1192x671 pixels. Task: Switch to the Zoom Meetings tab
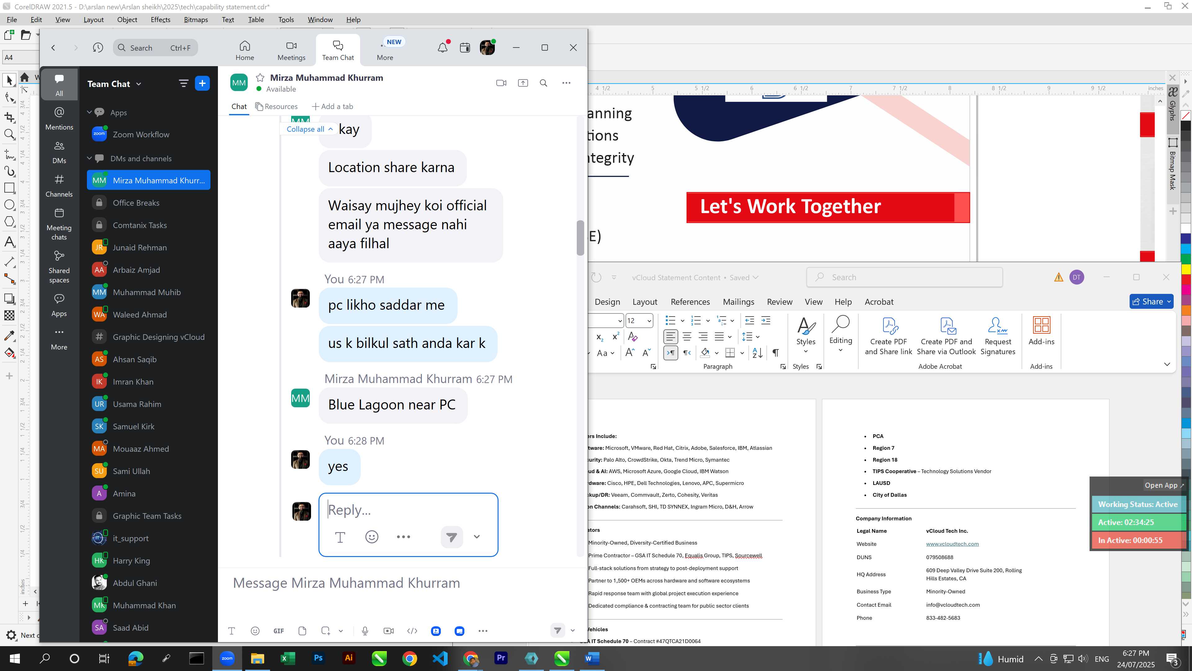[x=291, y=50]
